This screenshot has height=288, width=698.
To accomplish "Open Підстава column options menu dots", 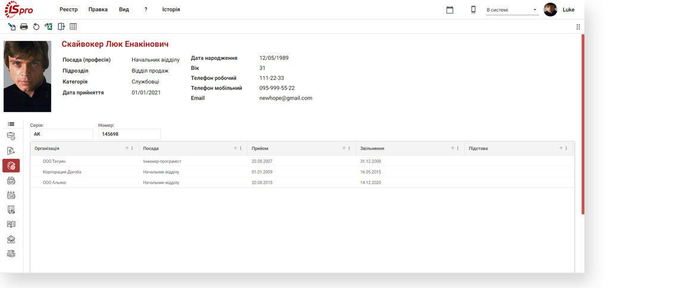I will point(567,149).
